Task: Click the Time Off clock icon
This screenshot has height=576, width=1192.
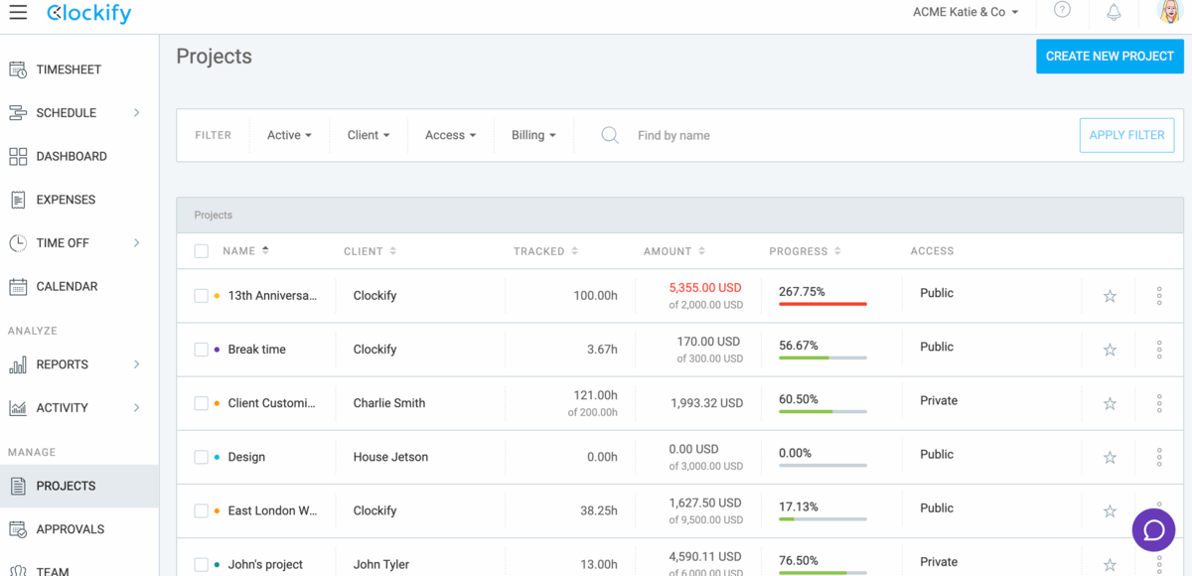Action: pos(18,243)
